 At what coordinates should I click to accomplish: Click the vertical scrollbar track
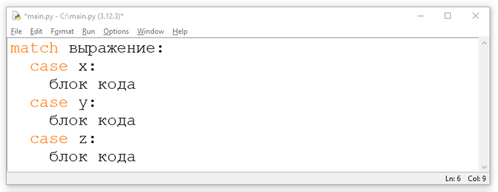pyautogui.click(x=484, y=105)
